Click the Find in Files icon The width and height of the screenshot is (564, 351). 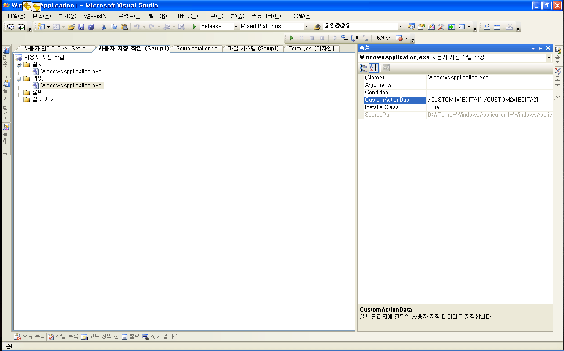click(x=317, y=27)
